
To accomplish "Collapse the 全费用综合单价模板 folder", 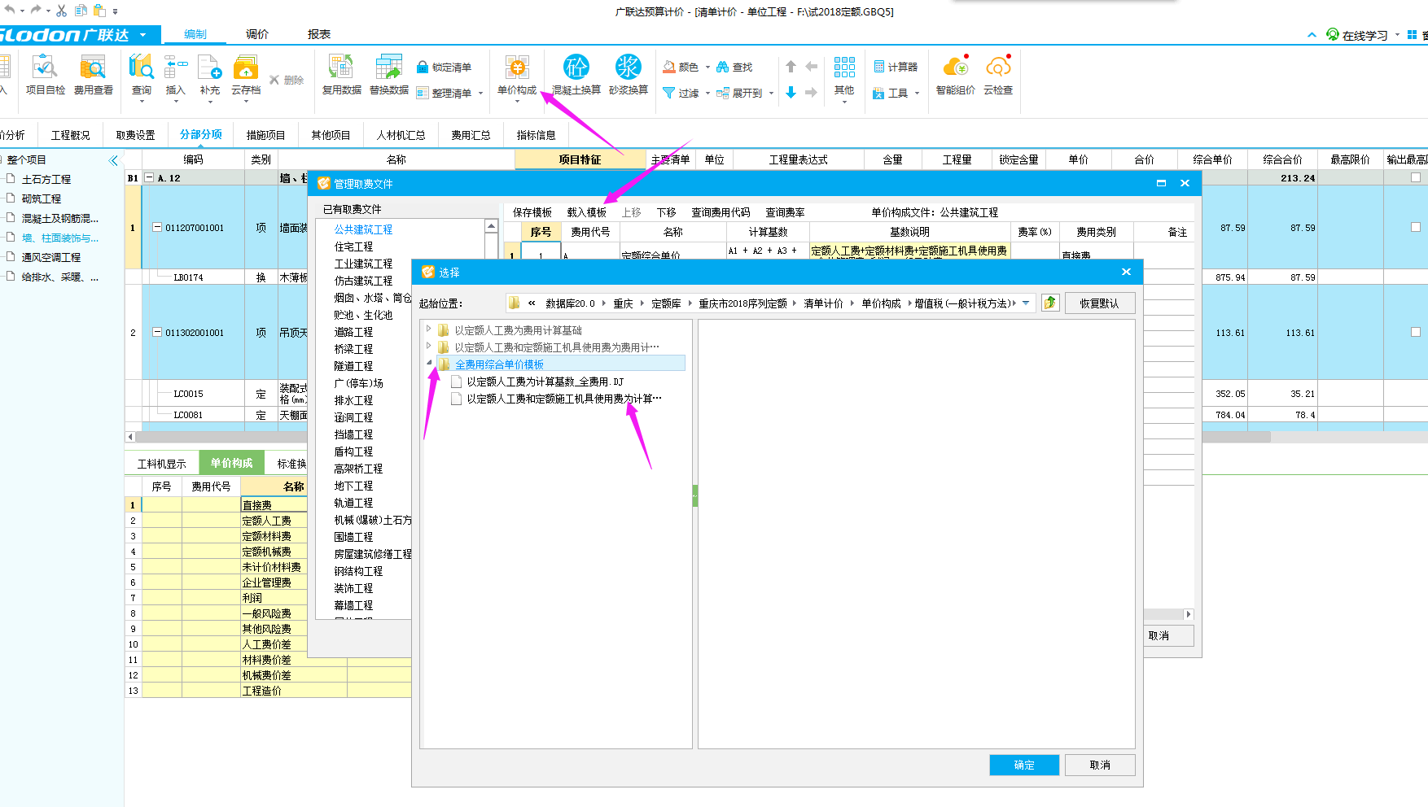I will click(x=429, y=363).
